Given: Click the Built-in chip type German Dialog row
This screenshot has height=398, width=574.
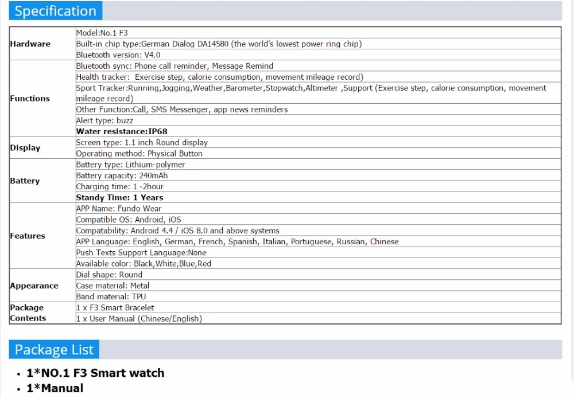Looking at the screenshot, I should (319, 44).
